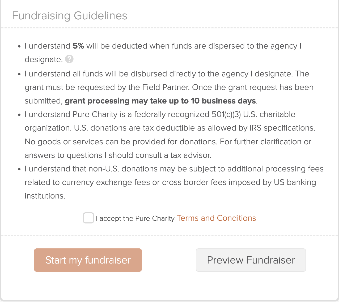The width and height of the screenshot is (339, 302).
Task: Click the bold 'grant processing may take up to 10 business days' text
Action: (160, 101)
